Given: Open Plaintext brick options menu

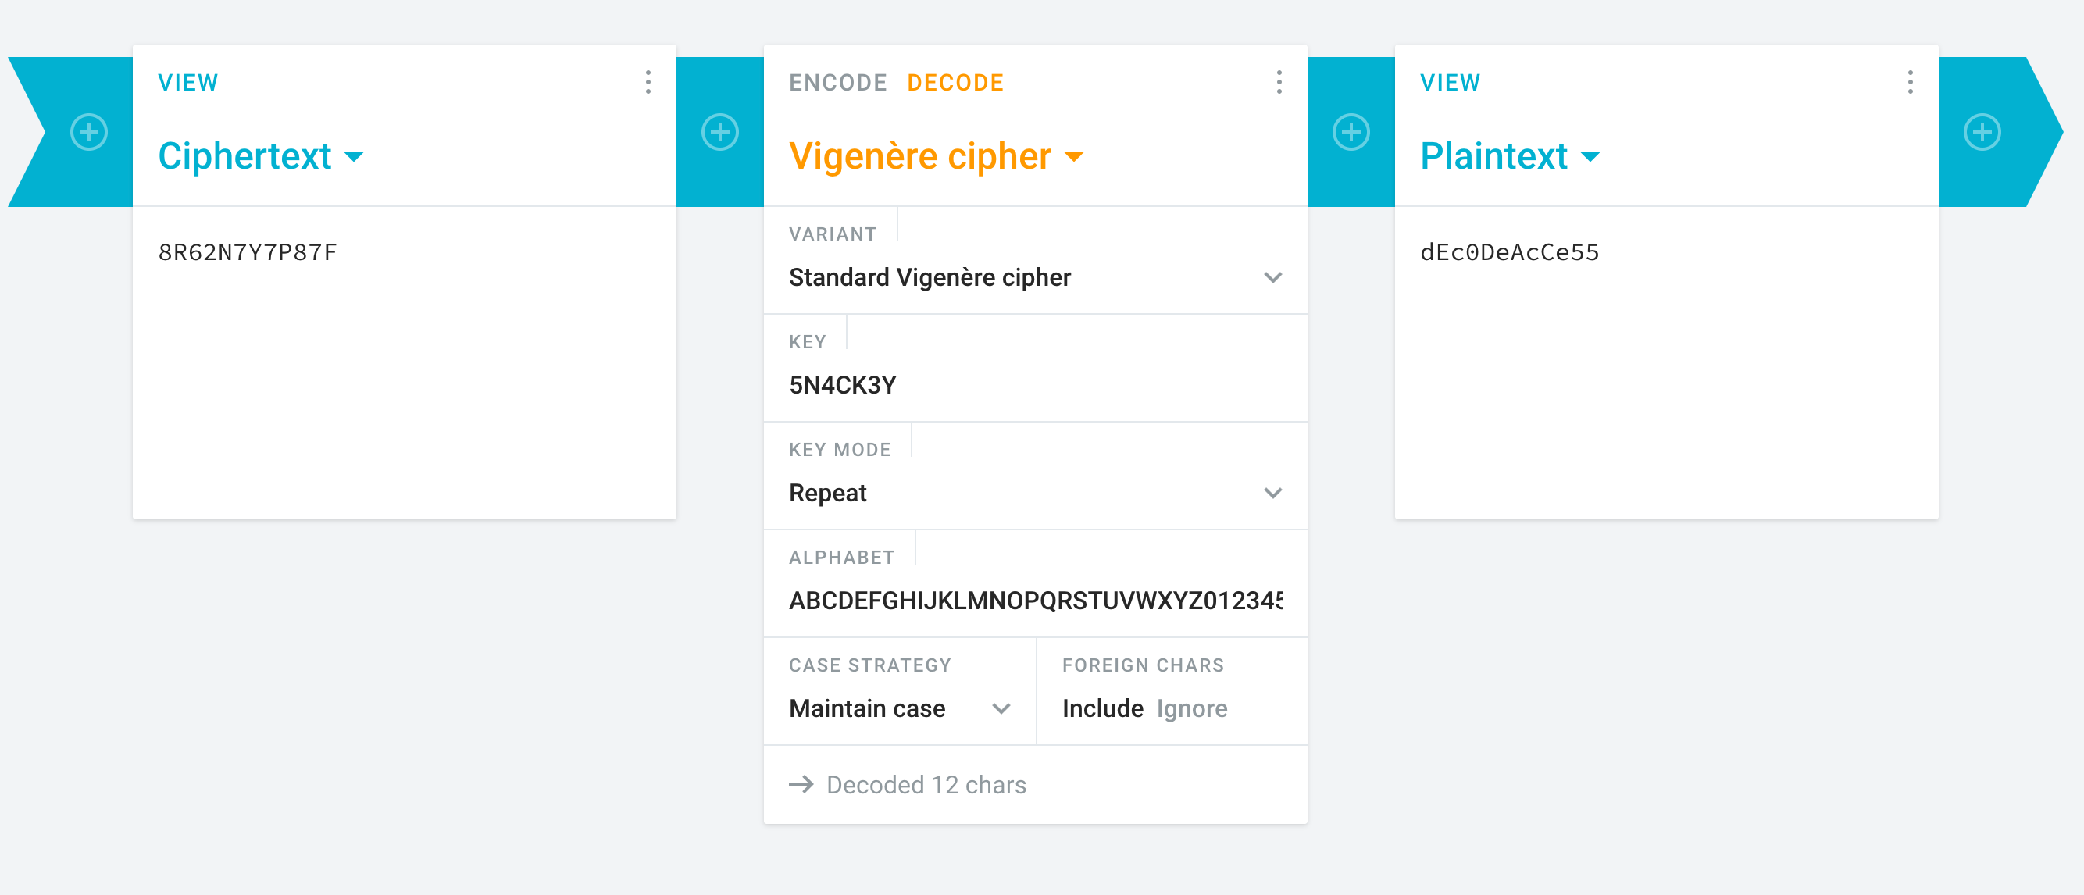Looking at the screenshot, I should pyautogui.click(x=1910, y=82).
